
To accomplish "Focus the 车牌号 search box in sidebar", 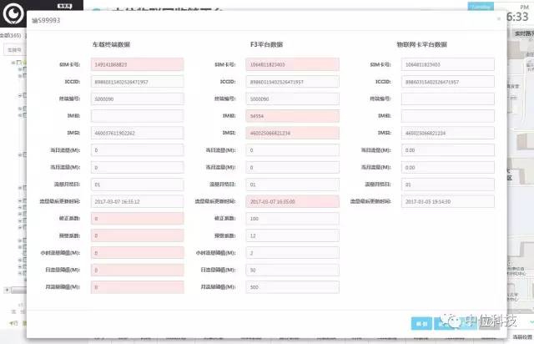I will click(x=15, y=50).
